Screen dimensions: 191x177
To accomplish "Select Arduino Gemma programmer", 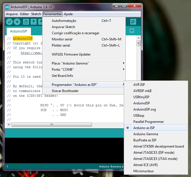I will (156, 134).
